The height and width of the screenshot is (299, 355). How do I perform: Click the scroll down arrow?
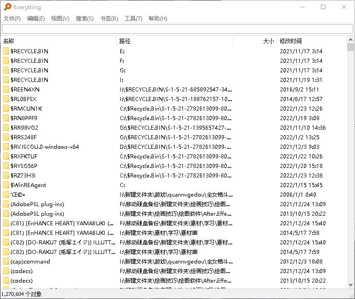[350, 285]
